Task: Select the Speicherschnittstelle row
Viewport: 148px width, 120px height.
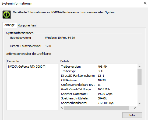Action: tap(99, 98)
